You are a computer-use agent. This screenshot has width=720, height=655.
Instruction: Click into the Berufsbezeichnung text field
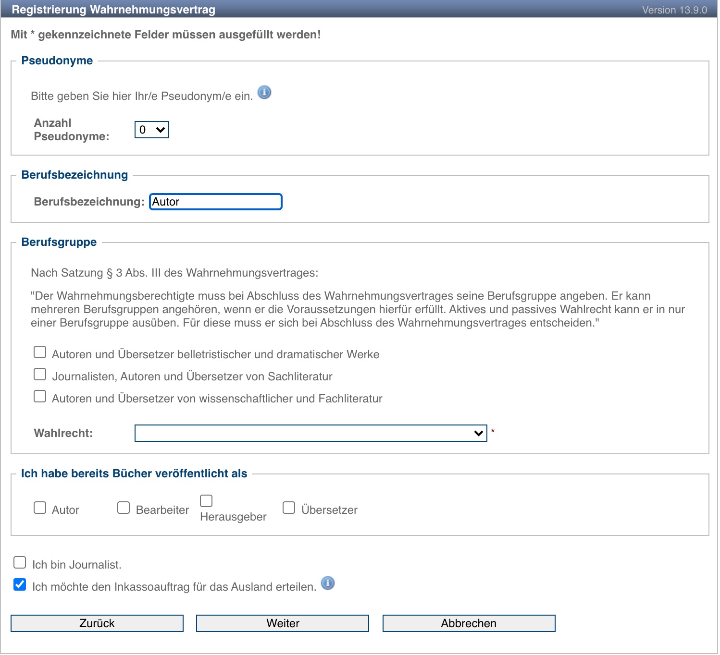coord(215,202)
